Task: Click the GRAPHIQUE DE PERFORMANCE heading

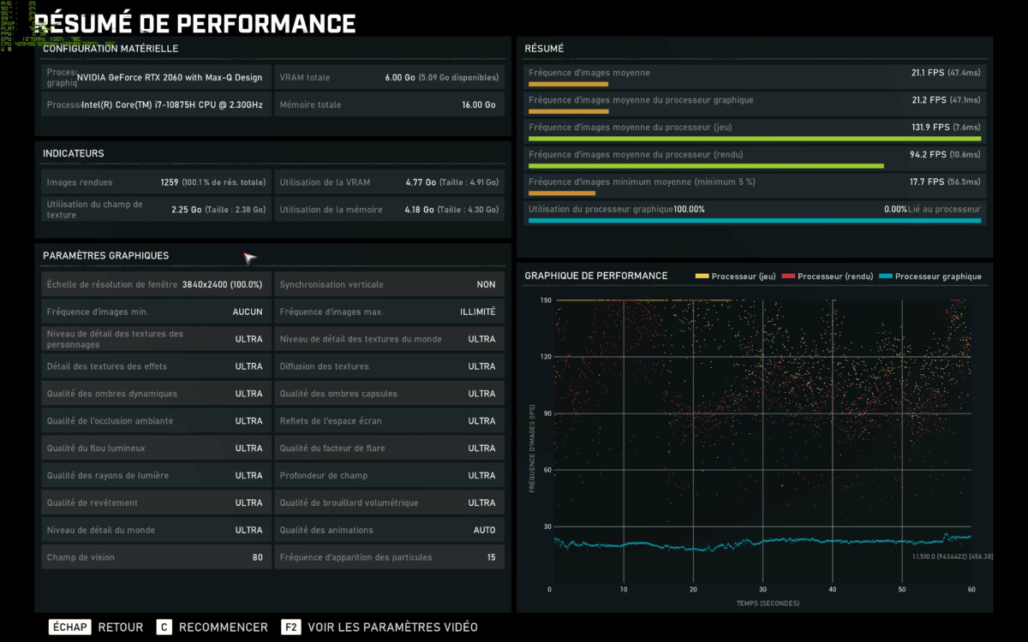Action: pos(596,276)
